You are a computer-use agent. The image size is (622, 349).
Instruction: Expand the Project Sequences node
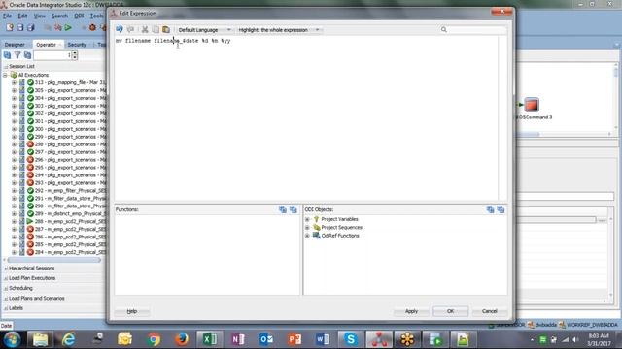point(307,228)
